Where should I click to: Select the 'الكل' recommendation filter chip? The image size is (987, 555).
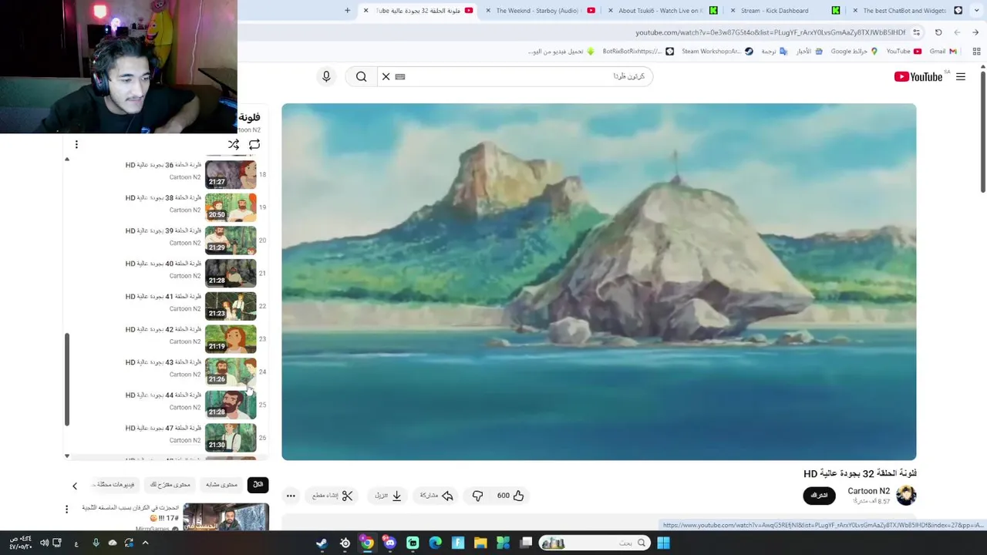tap(258, 485)
